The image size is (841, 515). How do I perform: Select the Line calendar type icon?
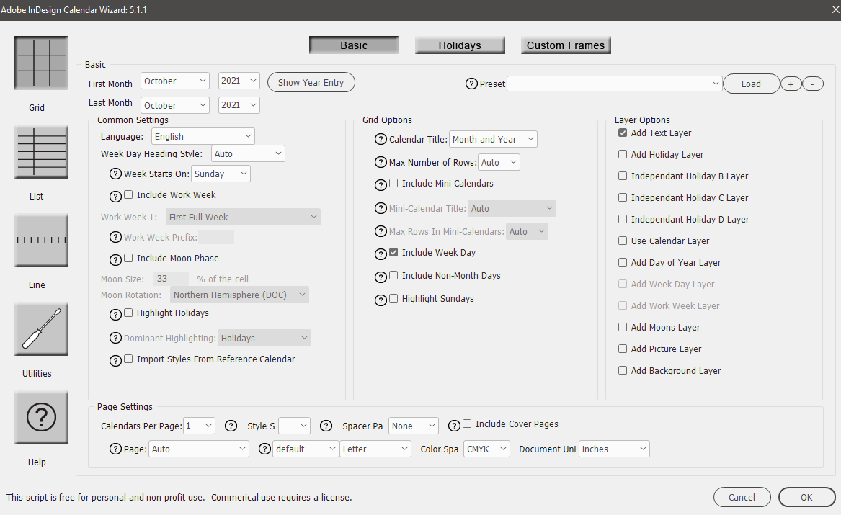tap(41, 240)
